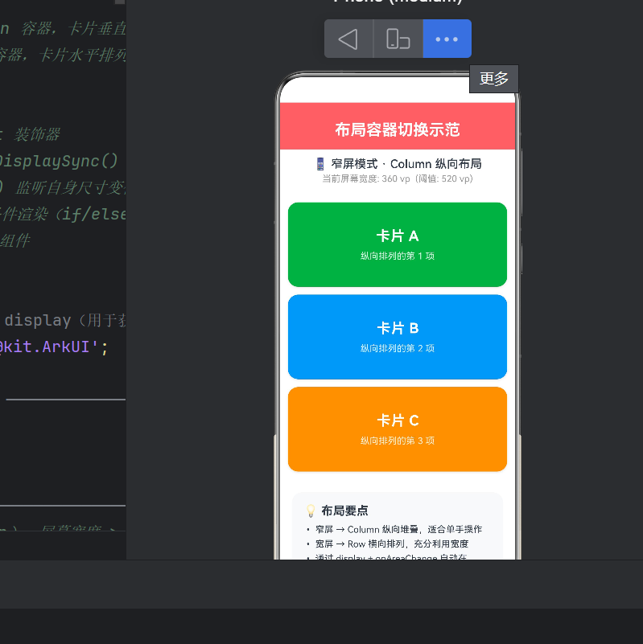643x644 pixels.
Task: Tap the green 卡片 A card
Action: pyautogui.click(x=398, y=244)
